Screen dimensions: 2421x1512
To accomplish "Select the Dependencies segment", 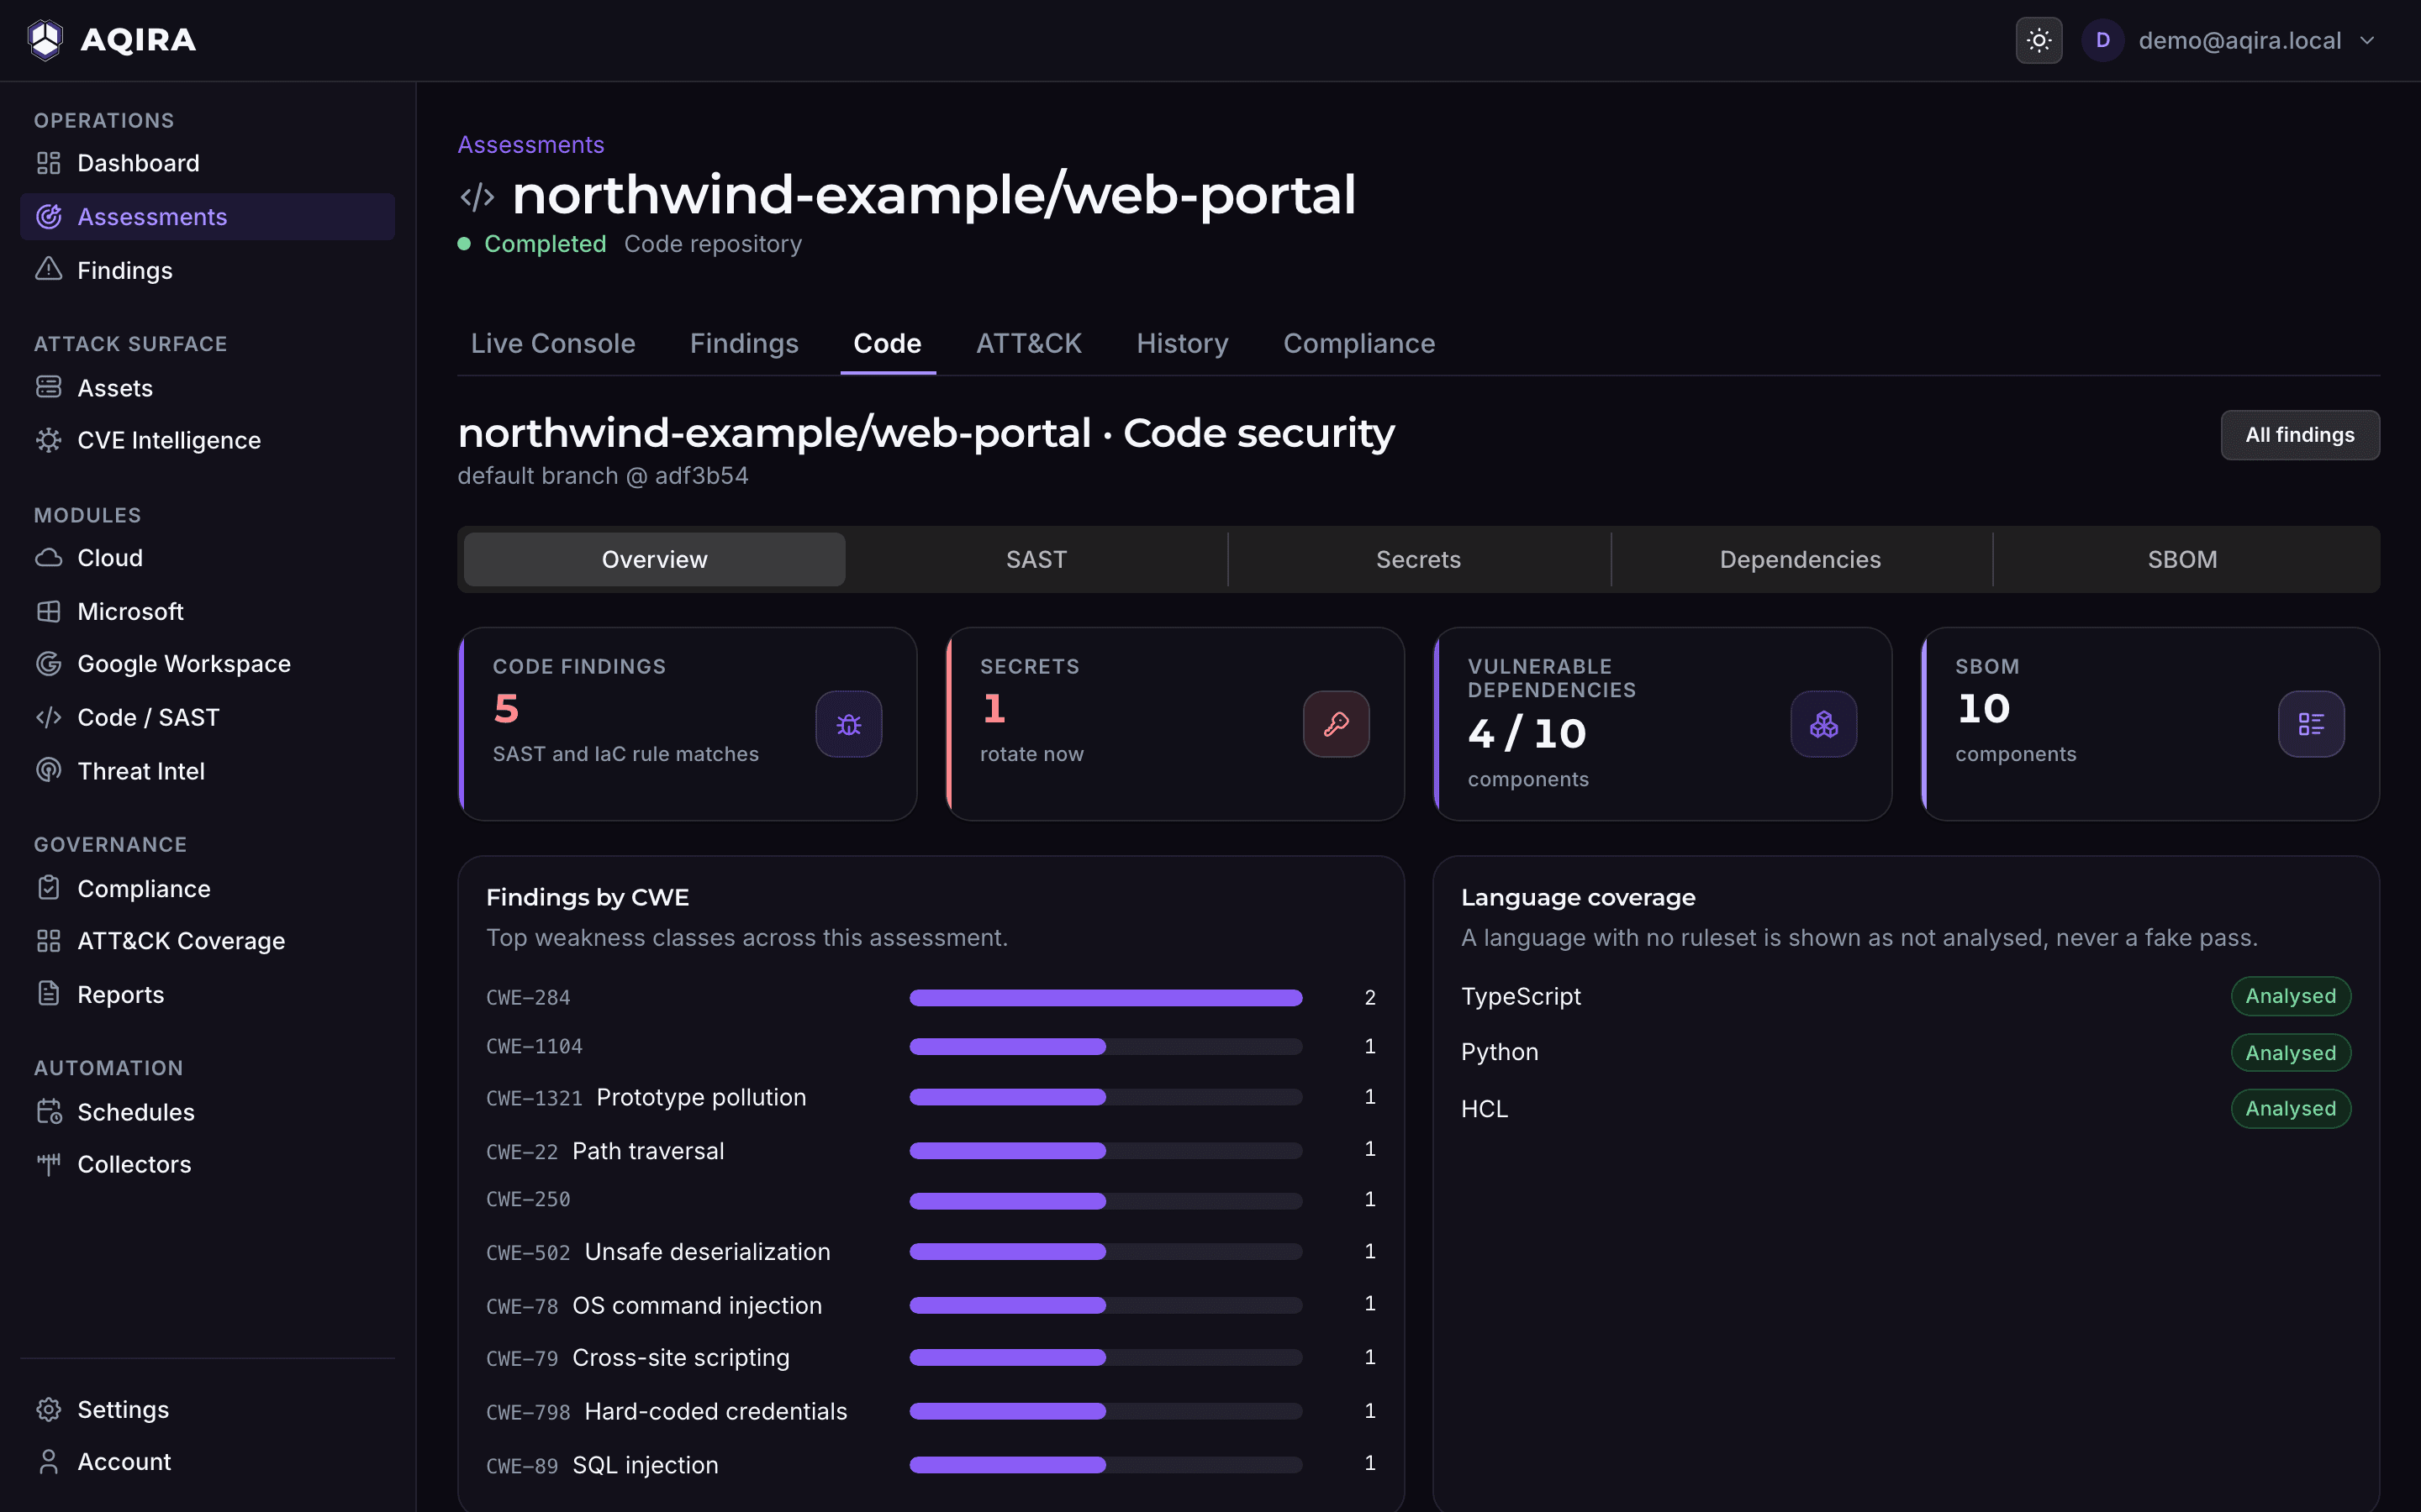I will [x=1800, y=559].
